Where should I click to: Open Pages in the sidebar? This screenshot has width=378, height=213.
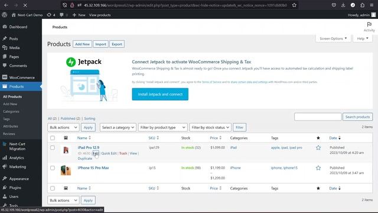tap(14, 57)
